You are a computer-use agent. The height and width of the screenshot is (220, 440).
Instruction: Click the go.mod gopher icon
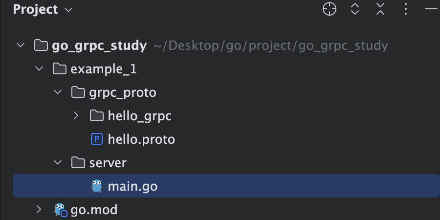(61, 210)
